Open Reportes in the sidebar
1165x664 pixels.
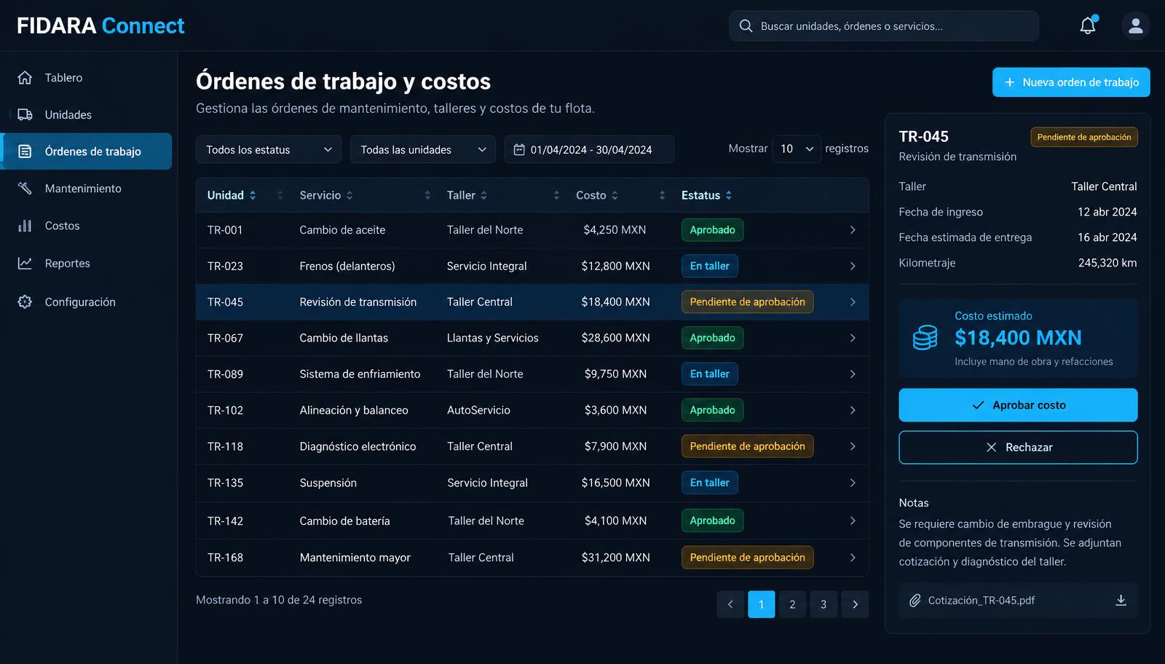pos(87,264)
